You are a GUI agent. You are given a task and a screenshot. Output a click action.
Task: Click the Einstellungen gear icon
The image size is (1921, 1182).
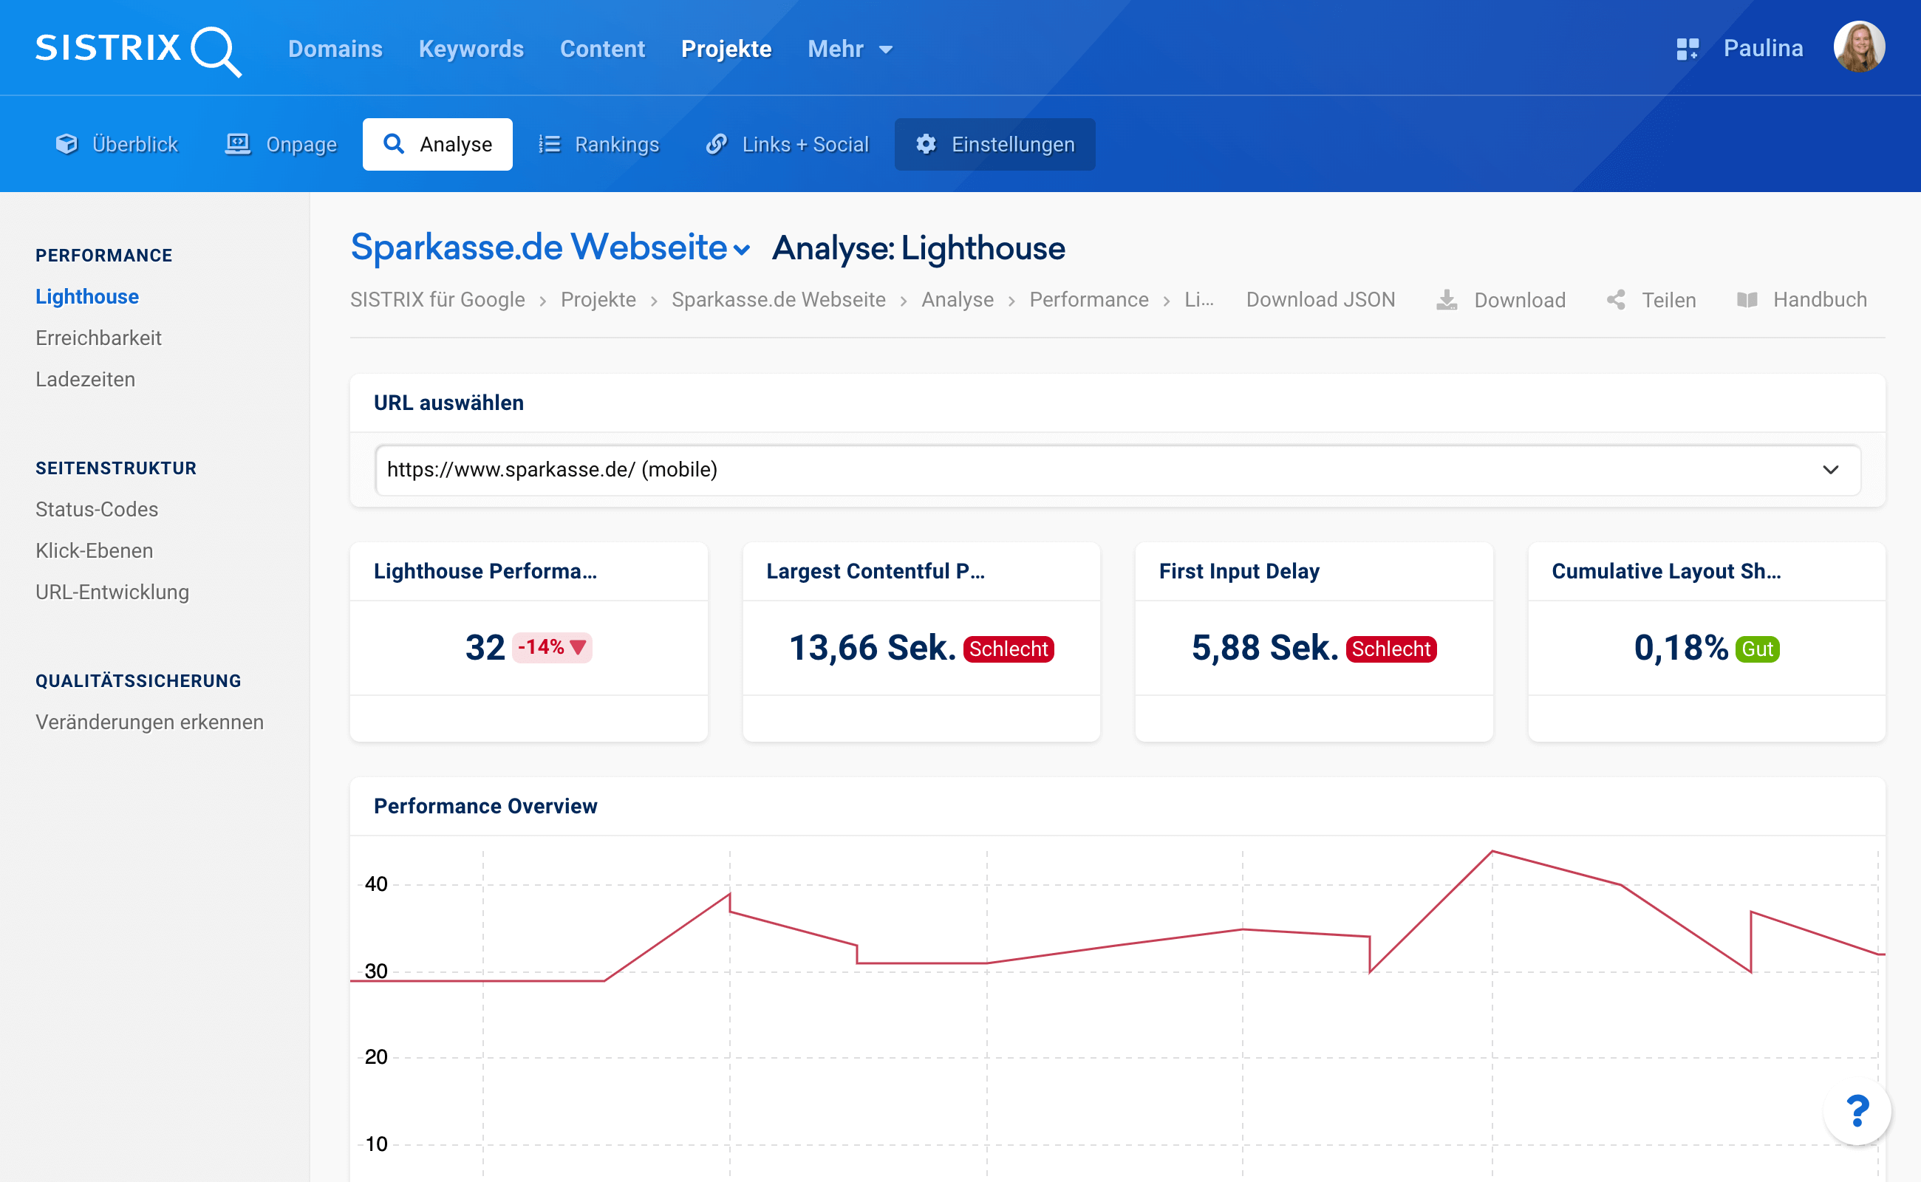coord(927,144)
